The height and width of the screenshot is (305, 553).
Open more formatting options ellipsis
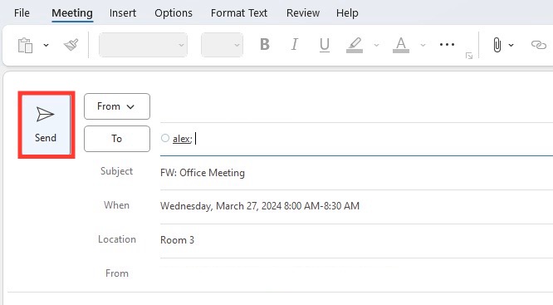pyautogui.click(x=447, y=45)
